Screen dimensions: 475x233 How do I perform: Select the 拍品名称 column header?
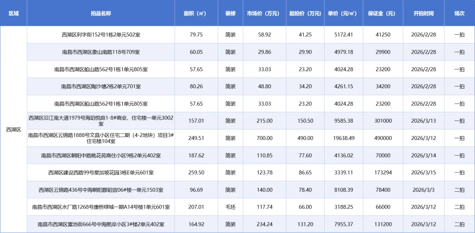click(x=101, y=14)
